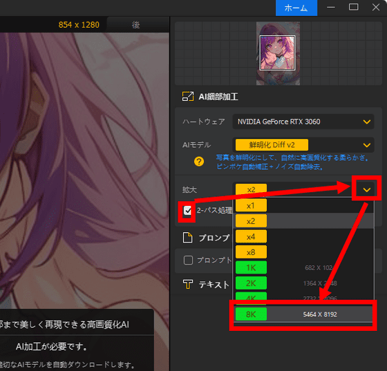Open the hardware dropdown NVIDIA GeForce RTX 3060
Viewport: 387px width, 371px height.
coord(303,122)
